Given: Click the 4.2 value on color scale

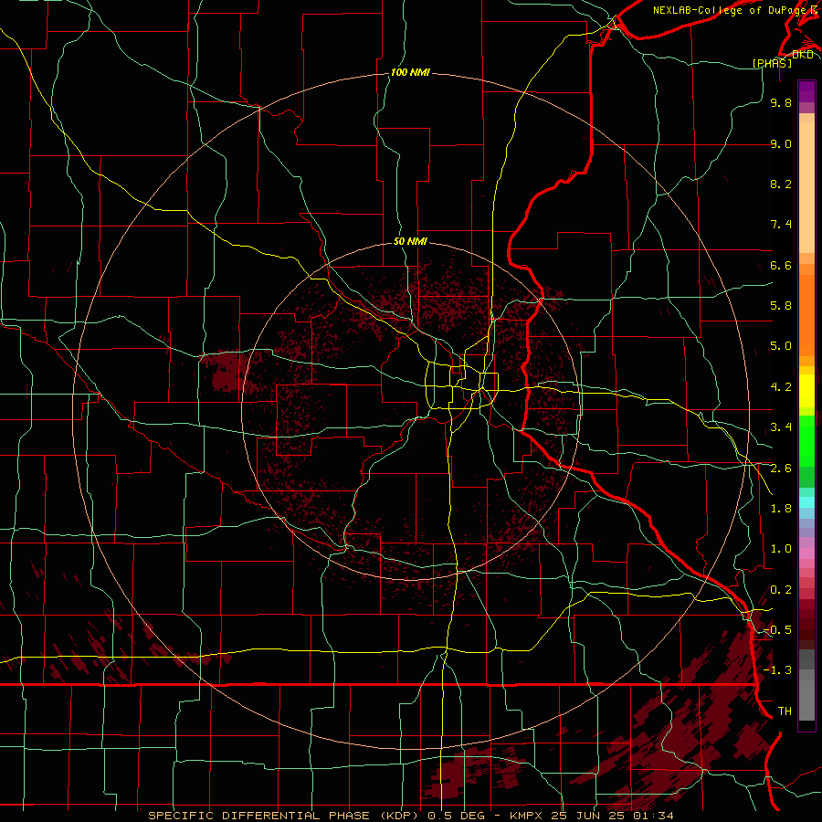Looking at the screenshot, I should coord(781,387).
